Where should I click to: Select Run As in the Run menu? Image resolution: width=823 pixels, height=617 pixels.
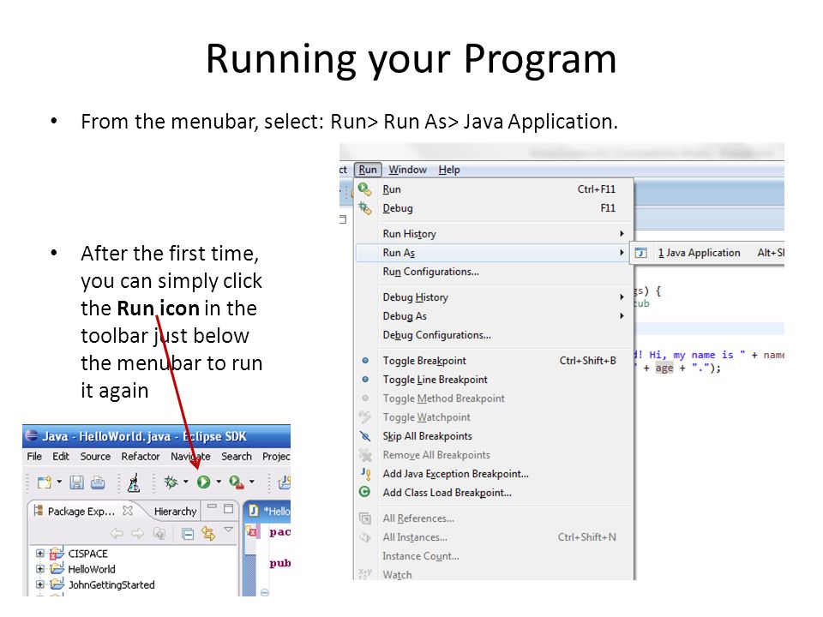pos(494,252)
